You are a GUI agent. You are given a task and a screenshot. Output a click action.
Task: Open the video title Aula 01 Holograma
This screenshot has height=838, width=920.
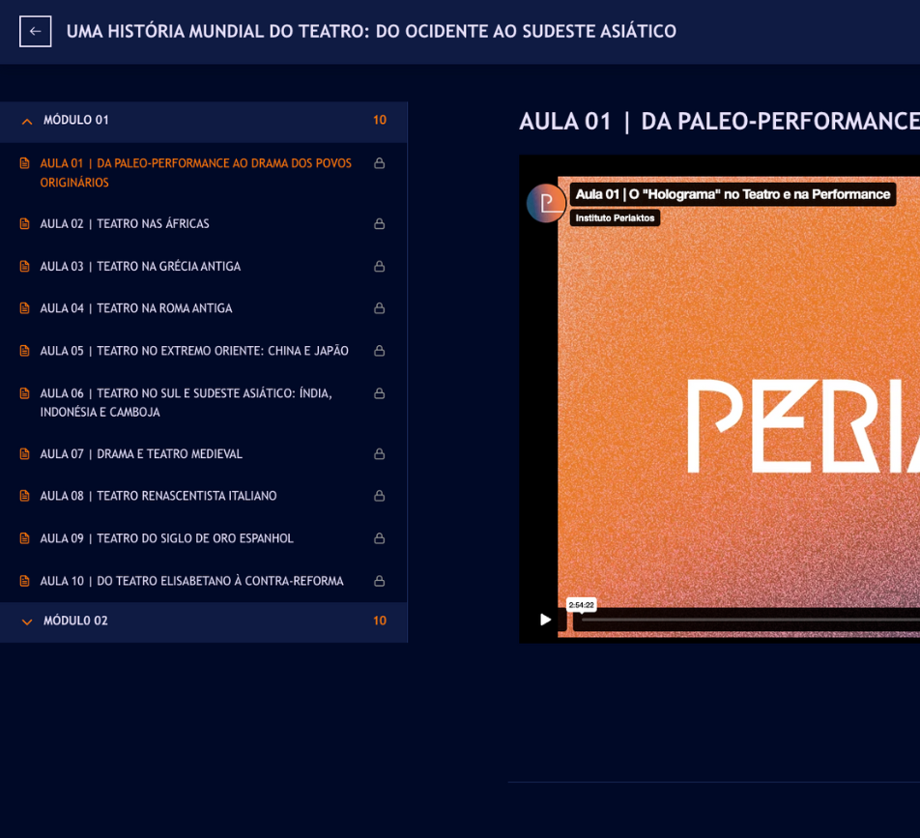(733, 194)
